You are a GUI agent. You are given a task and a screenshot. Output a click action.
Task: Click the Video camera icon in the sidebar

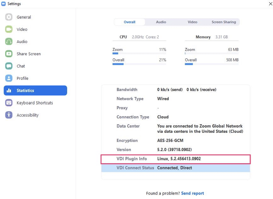tap(9, 29)
